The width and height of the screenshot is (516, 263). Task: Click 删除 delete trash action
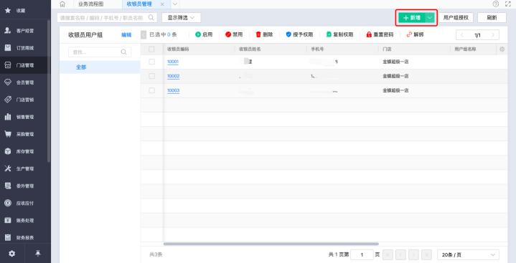point(264,34)
